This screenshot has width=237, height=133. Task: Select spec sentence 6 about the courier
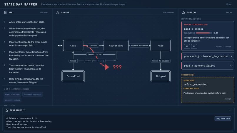[x=26, y=81]
